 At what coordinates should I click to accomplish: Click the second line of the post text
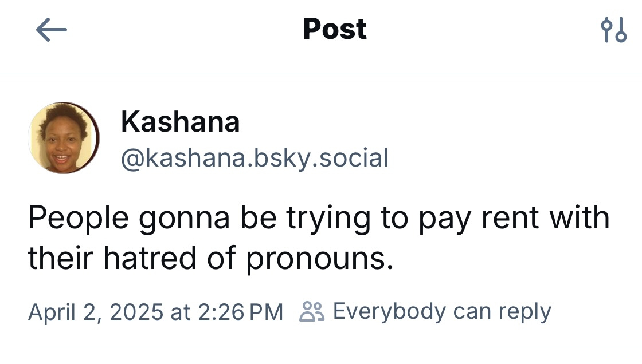coord(211,259)
